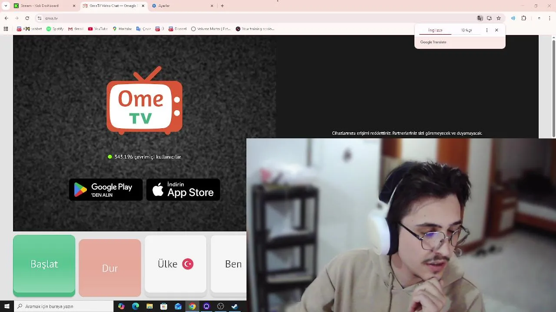Click the site info icon in address bar
This screenshot has height=312, width=556.
(40, 18)
